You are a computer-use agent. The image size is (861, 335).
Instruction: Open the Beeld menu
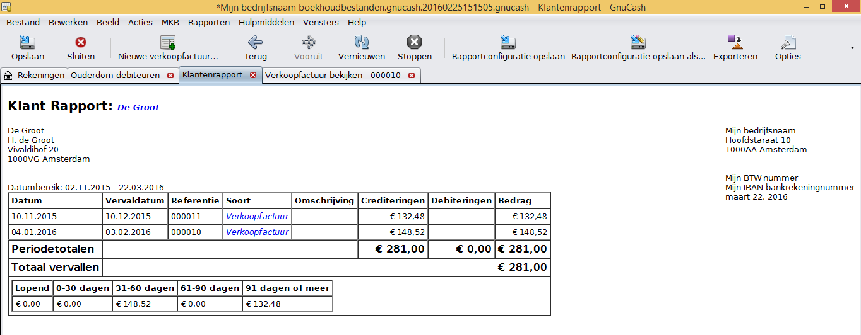108,22
